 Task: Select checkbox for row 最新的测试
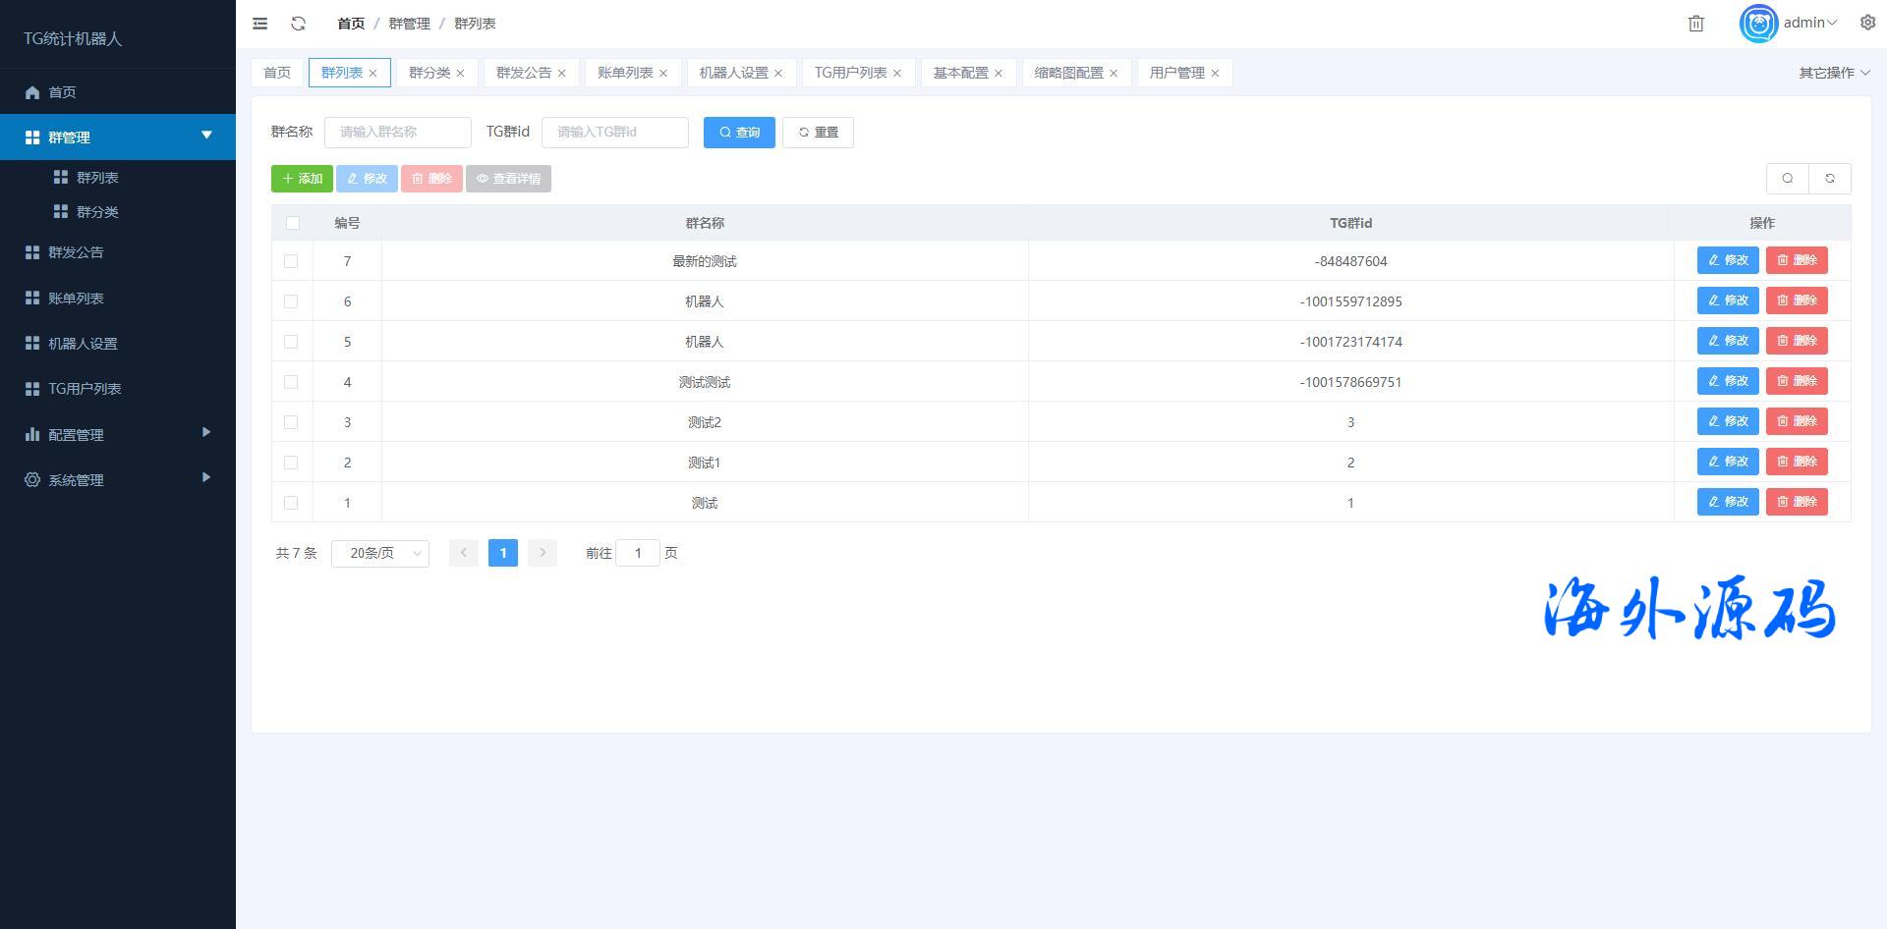(291, 261)
